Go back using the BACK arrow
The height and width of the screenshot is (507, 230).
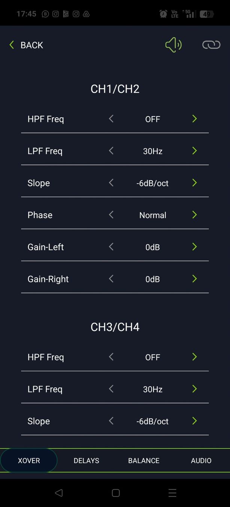click(26, 45)
